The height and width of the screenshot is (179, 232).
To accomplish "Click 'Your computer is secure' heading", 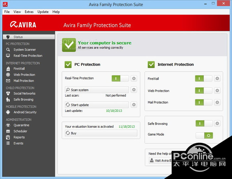I will (x=105, y=43).
